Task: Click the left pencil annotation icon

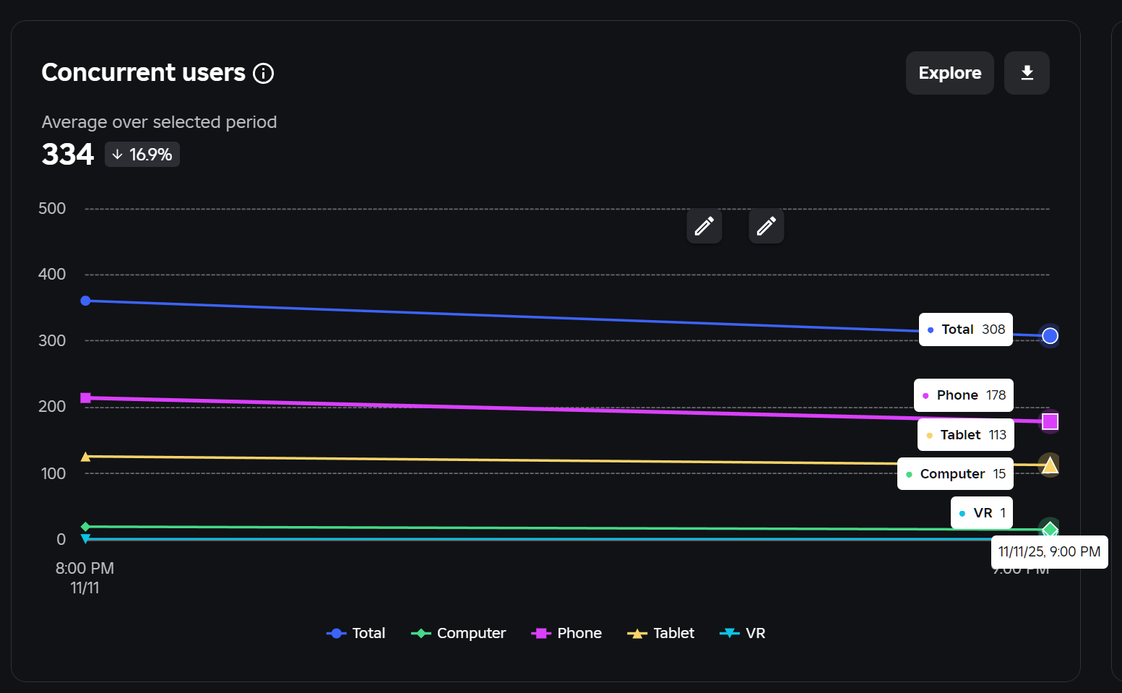Action: pos(704,226)
